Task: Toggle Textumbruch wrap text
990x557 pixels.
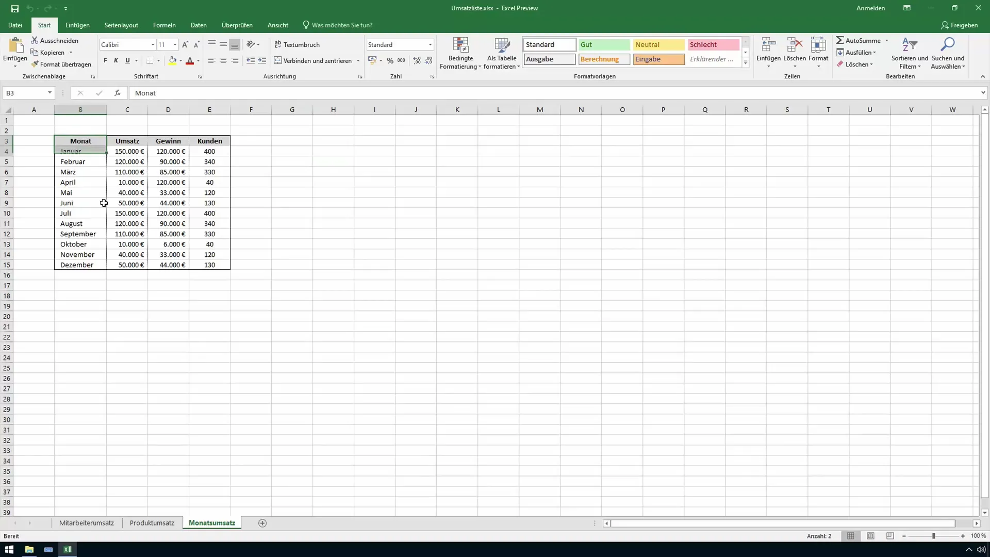Action: coord(298,44)
